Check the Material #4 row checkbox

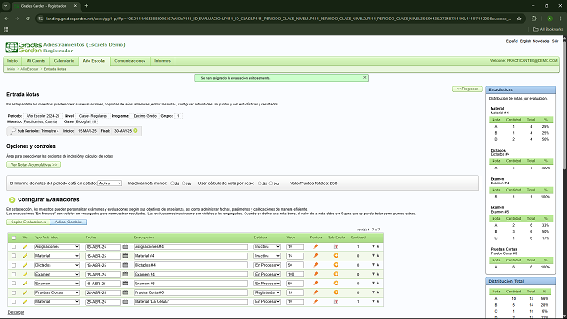[14, 256]
